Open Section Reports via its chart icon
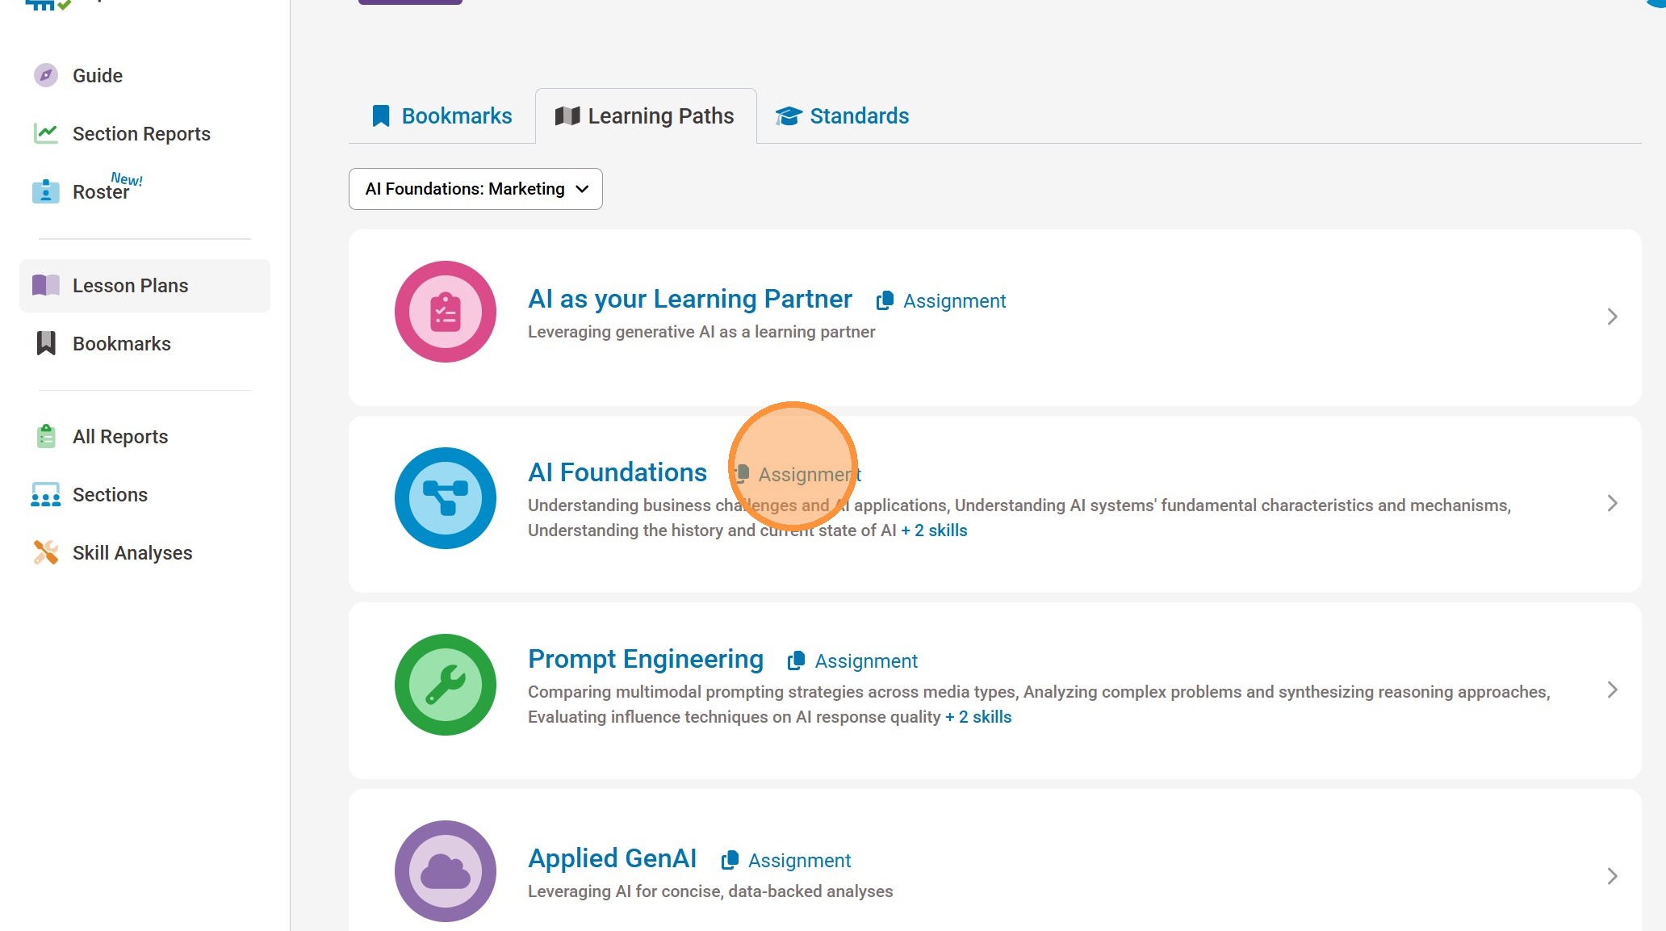 click(x=46, y=133)
